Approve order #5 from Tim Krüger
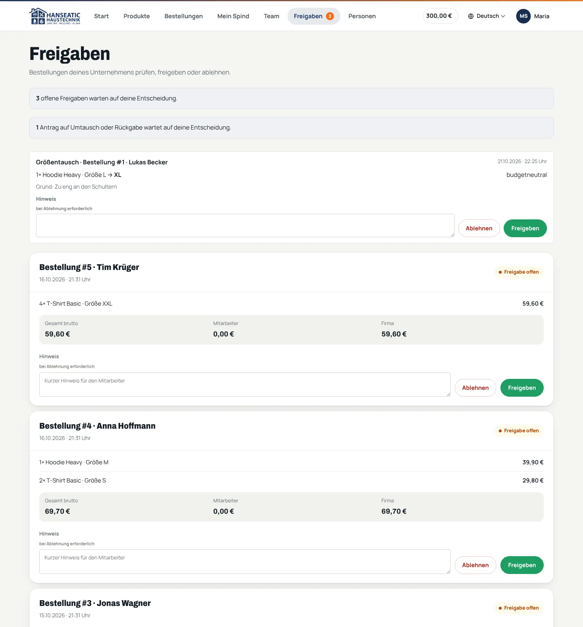The image size is (583, 627). point(522,388)
